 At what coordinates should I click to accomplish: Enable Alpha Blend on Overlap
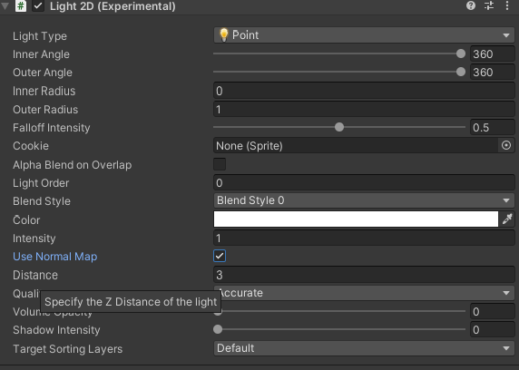pos(220,164)
